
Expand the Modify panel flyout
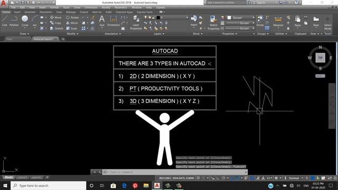[72, 34]
